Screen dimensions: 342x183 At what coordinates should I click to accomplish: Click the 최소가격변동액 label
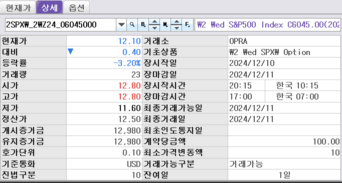[173, 152]
